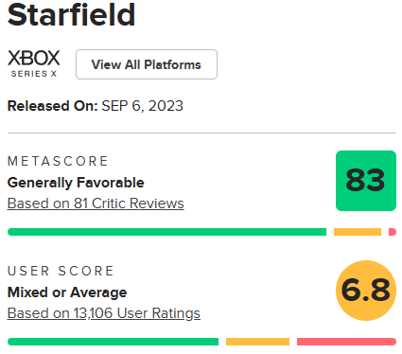Select green positive segment of critic bar

tap(166, 232)
